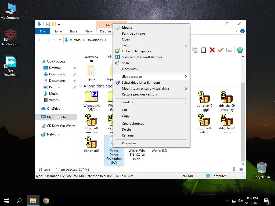This screenshot has width=275, height=206.
Task: Select the ddr_char08-marcos archive
Action: (92, 124)
